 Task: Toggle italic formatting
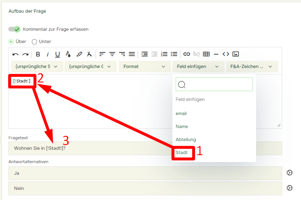pyautogui.click(x=47, y=54)
